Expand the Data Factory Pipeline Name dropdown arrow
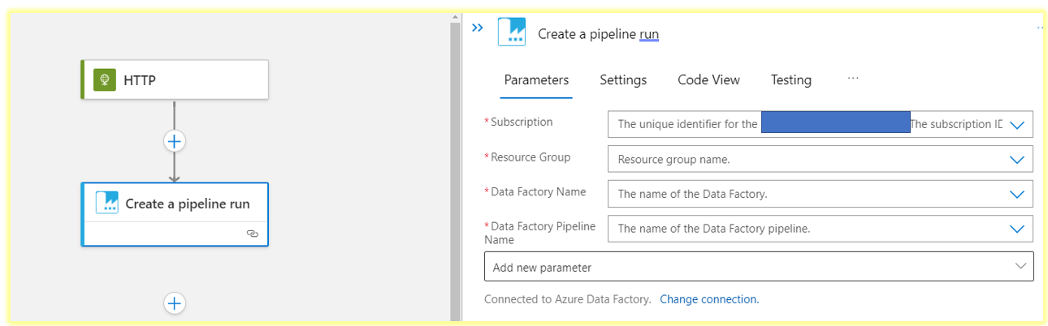The image size is (1048, 326). point(1017,229)
